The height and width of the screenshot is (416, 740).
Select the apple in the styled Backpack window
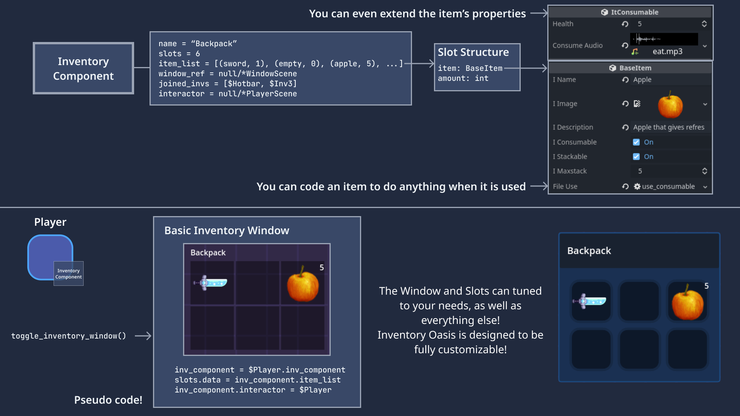tap(688, 303)
